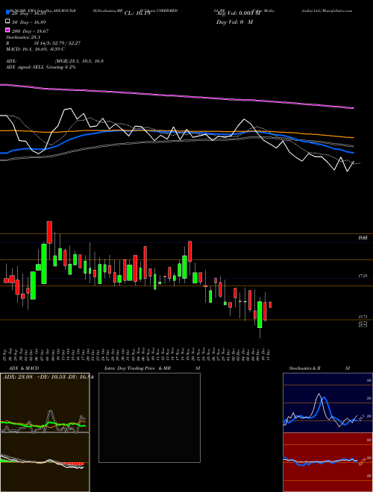The width and height of the screenshot is (373, 492).
Task: Click the magenta 200 Day legend swatch
Action: 8,31
